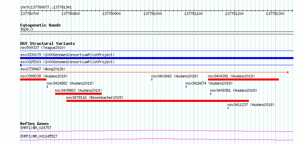The width and height of the screenshot is (303, 144).
Task: Click the thick blue esv3330179 bar
Action: point(157,58)
